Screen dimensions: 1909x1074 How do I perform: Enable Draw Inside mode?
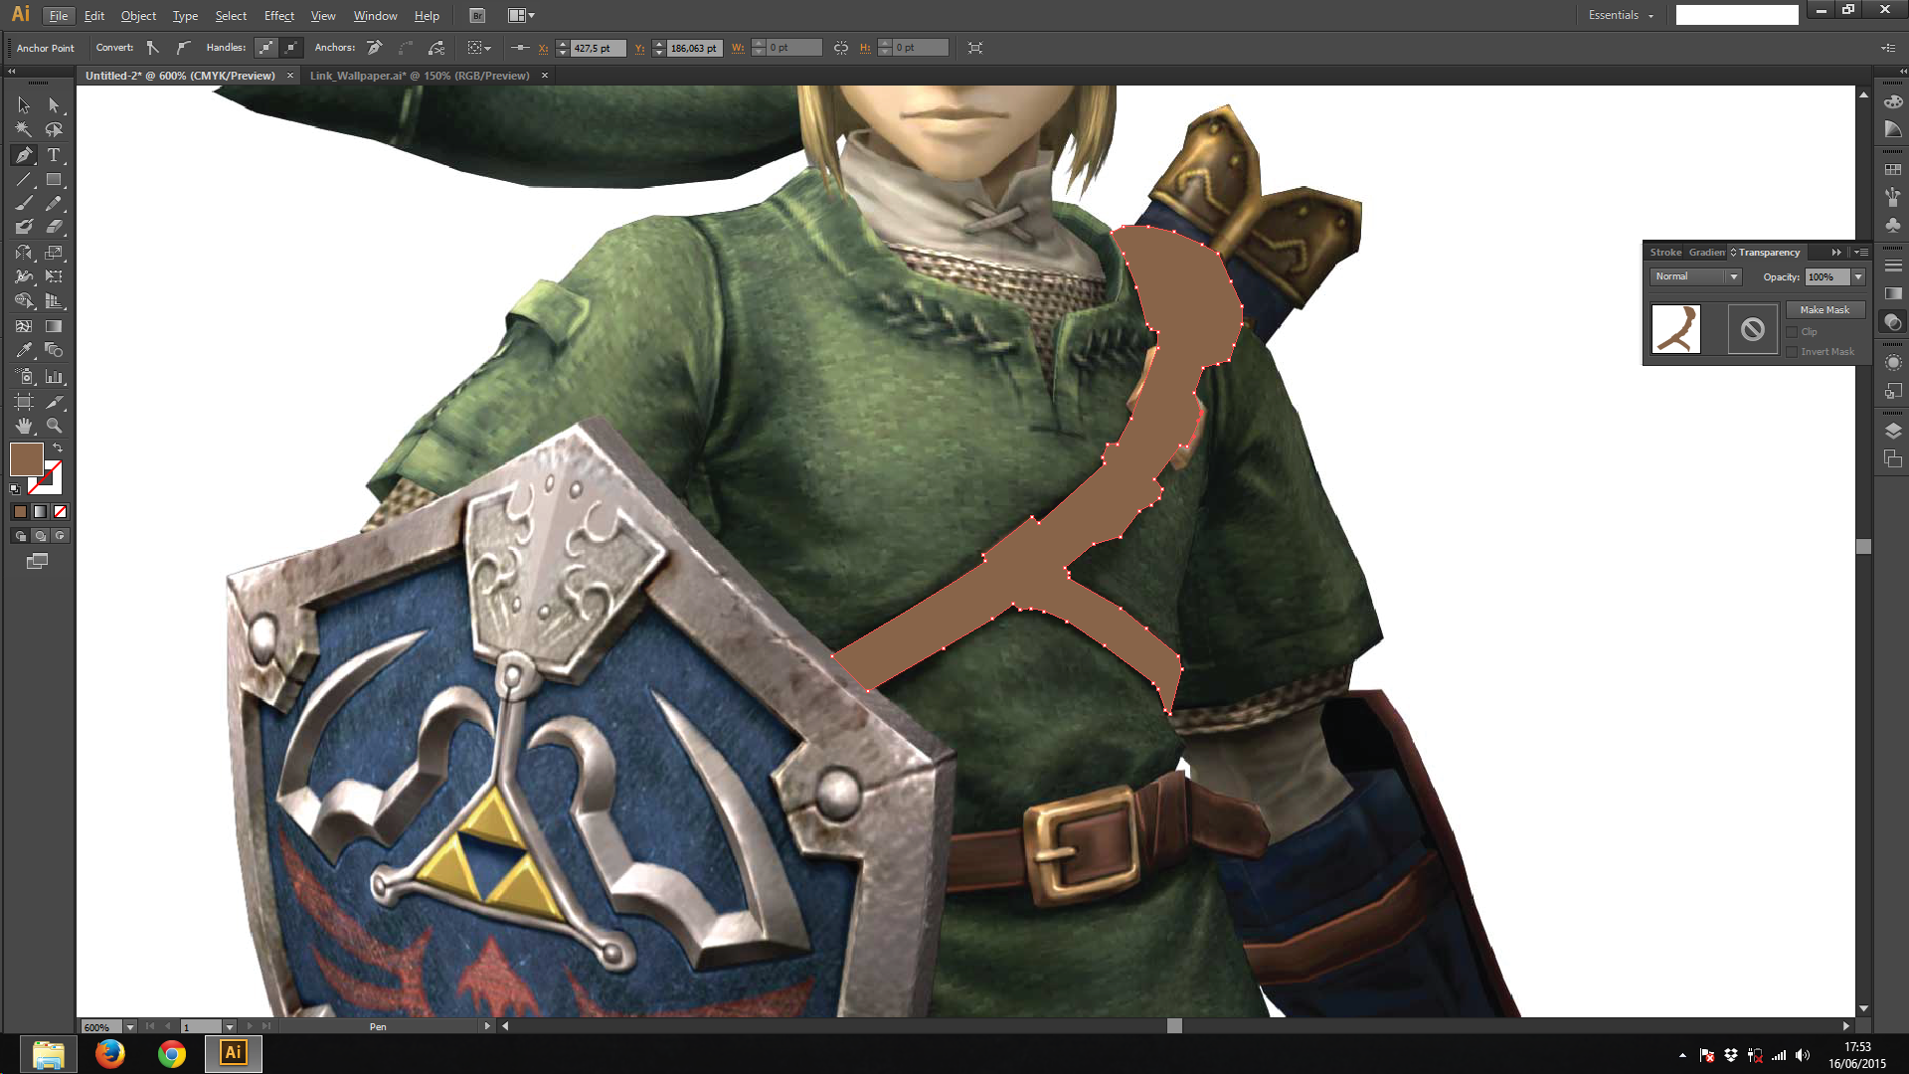[x=60, y=535]
